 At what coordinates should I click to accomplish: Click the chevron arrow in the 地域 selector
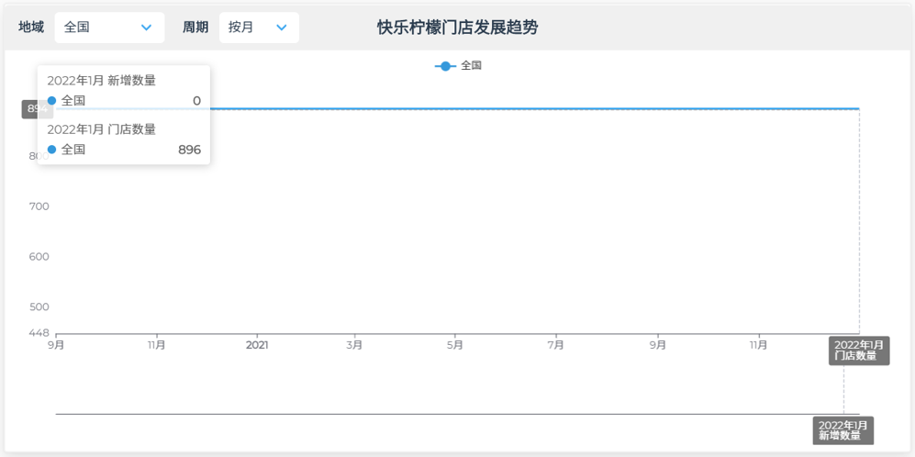point(146,28)
